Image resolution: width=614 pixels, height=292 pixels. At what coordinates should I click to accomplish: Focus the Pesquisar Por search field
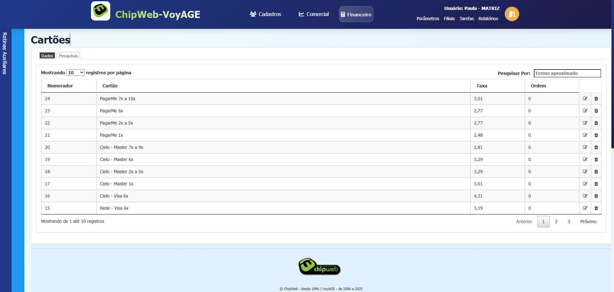pos(567,73)
